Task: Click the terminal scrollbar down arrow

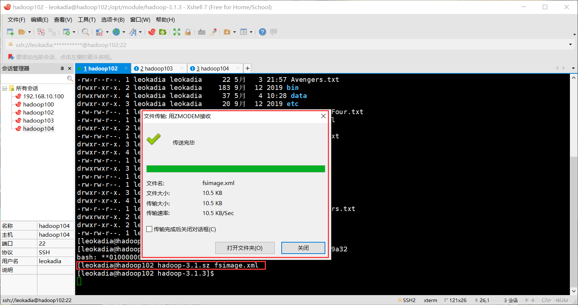Action: (x=574, y=291)
